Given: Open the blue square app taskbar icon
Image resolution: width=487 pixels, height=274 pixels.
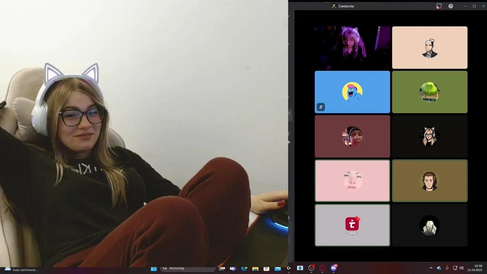Looking at the screenshot, I should 300,268.
